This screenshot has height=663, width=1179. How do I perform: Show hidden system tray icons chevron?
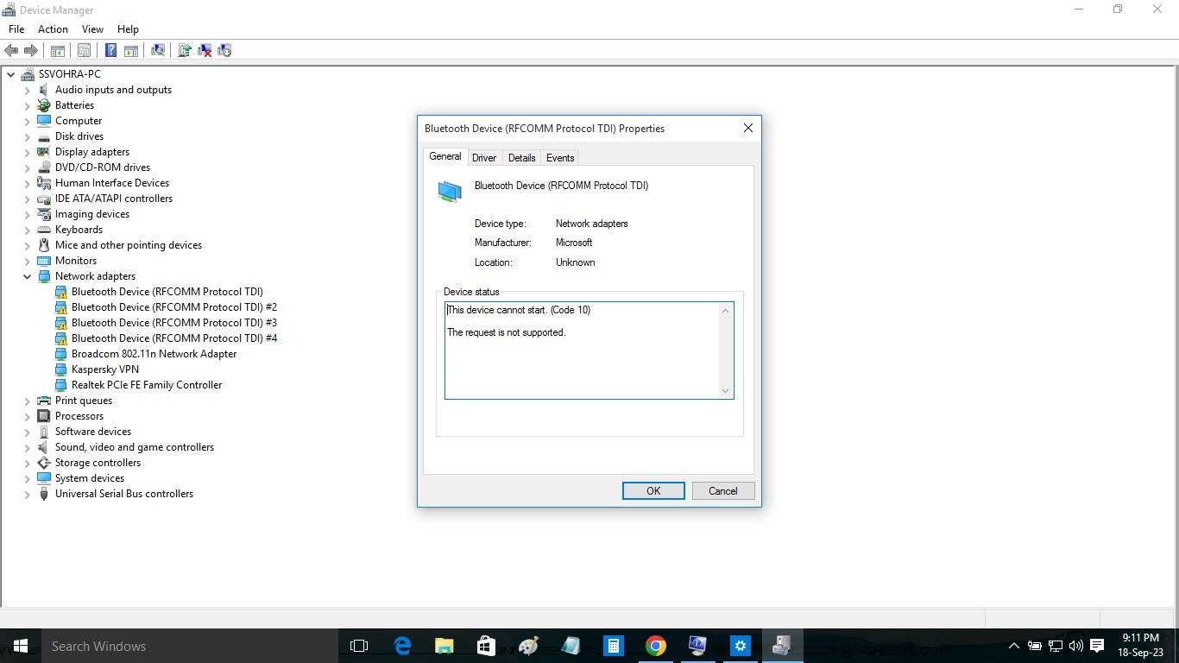pos(1014,646)
